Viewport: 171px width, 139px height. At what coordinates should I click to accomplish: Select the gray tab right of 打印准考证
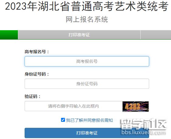156,35
